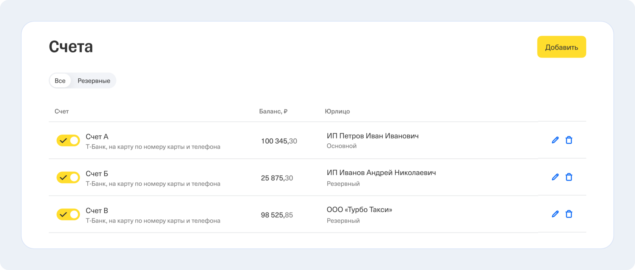
Task: Open the Счет А account name
Action: click(97, 137)
